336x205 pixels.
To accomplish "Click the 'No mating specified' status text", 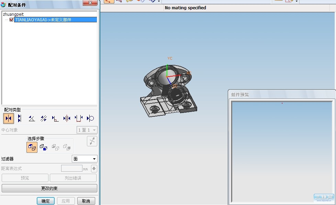I will click(186, 8).
